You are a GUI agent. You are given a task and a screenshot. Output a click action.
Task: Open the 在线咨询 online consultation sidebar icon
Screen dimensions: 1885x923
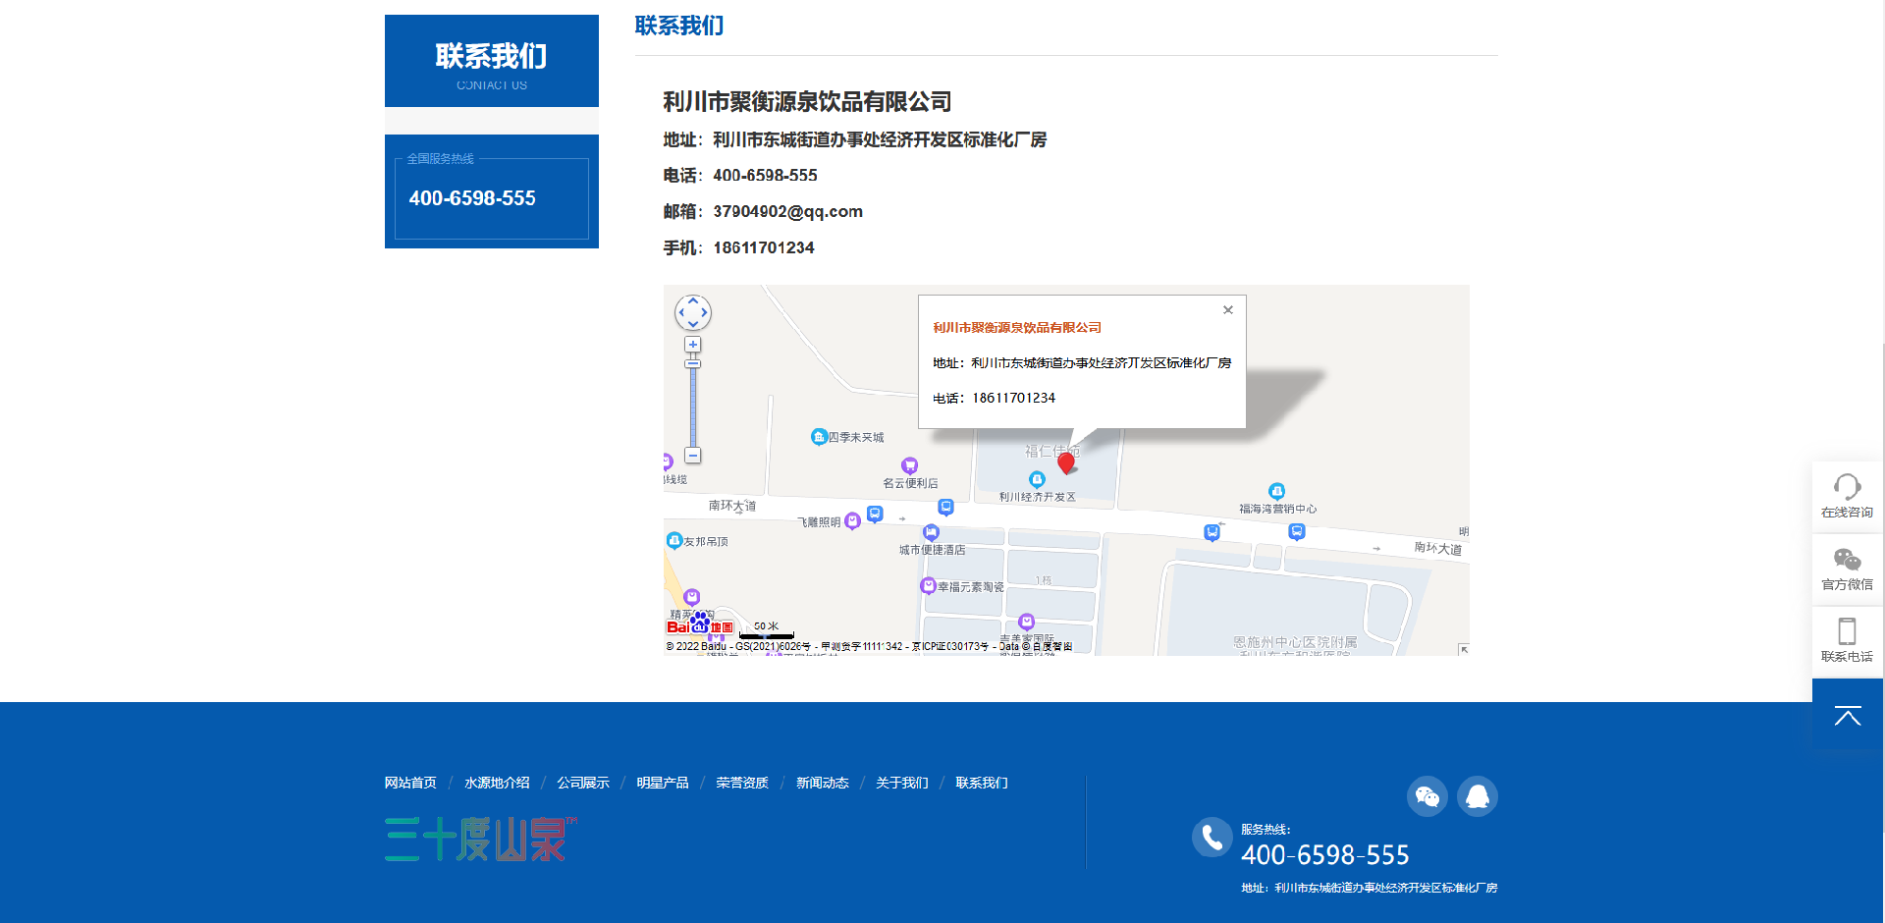click(1847, 496)
